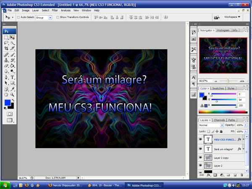Screen dimensions: 252x189
Task: Select the Eraser tool
Action: point(6,66)
